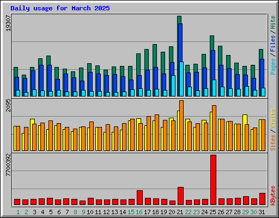The height and width of the screenshot is (218, 279).
Task: Click the red KBytes bar on day 31
Action: click(x=262, y=199)
